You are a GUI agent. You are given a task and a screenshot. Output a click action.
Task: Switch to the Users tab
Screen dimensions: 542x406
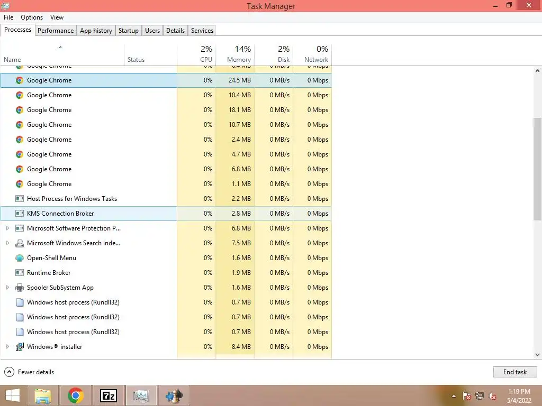(x=152, y=30)
